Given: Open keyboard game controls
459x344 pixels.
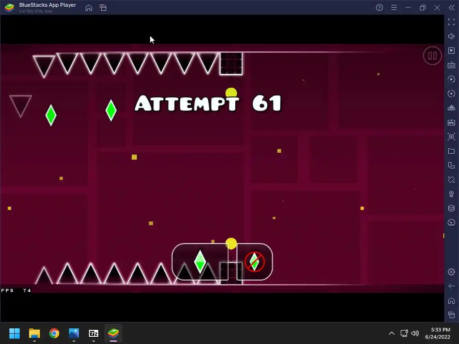Looking at the screenshot, I should (x=451, y=65).
